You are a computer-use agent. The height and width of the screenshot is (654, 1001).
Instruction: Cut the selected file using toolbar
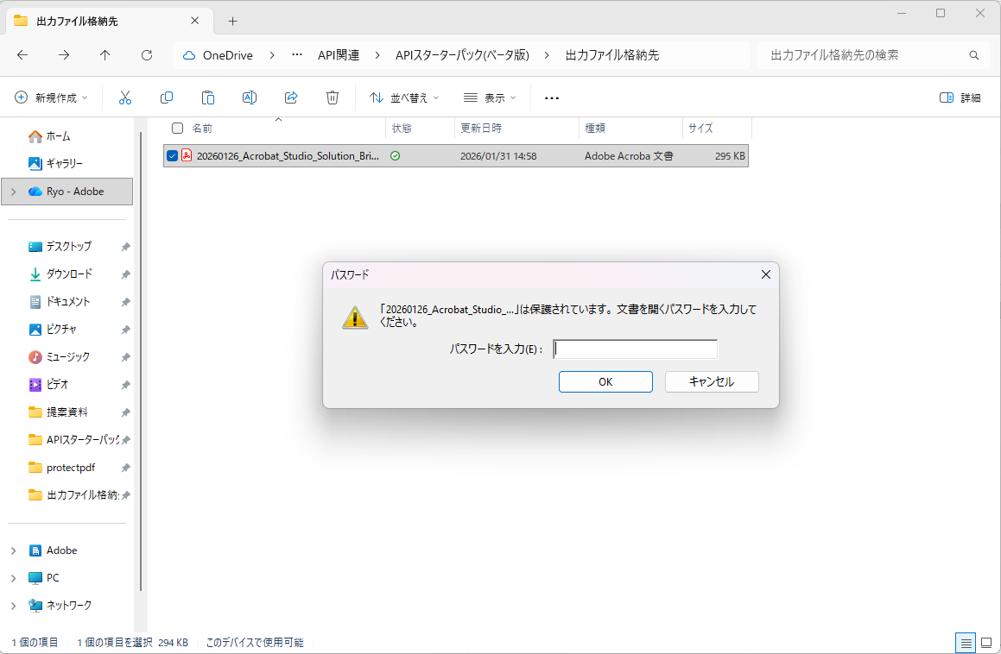tap(125, 97)
